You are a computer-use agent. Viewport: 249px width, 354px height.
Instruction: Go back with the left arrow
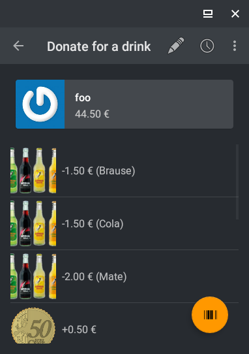(x=18, y=46)
